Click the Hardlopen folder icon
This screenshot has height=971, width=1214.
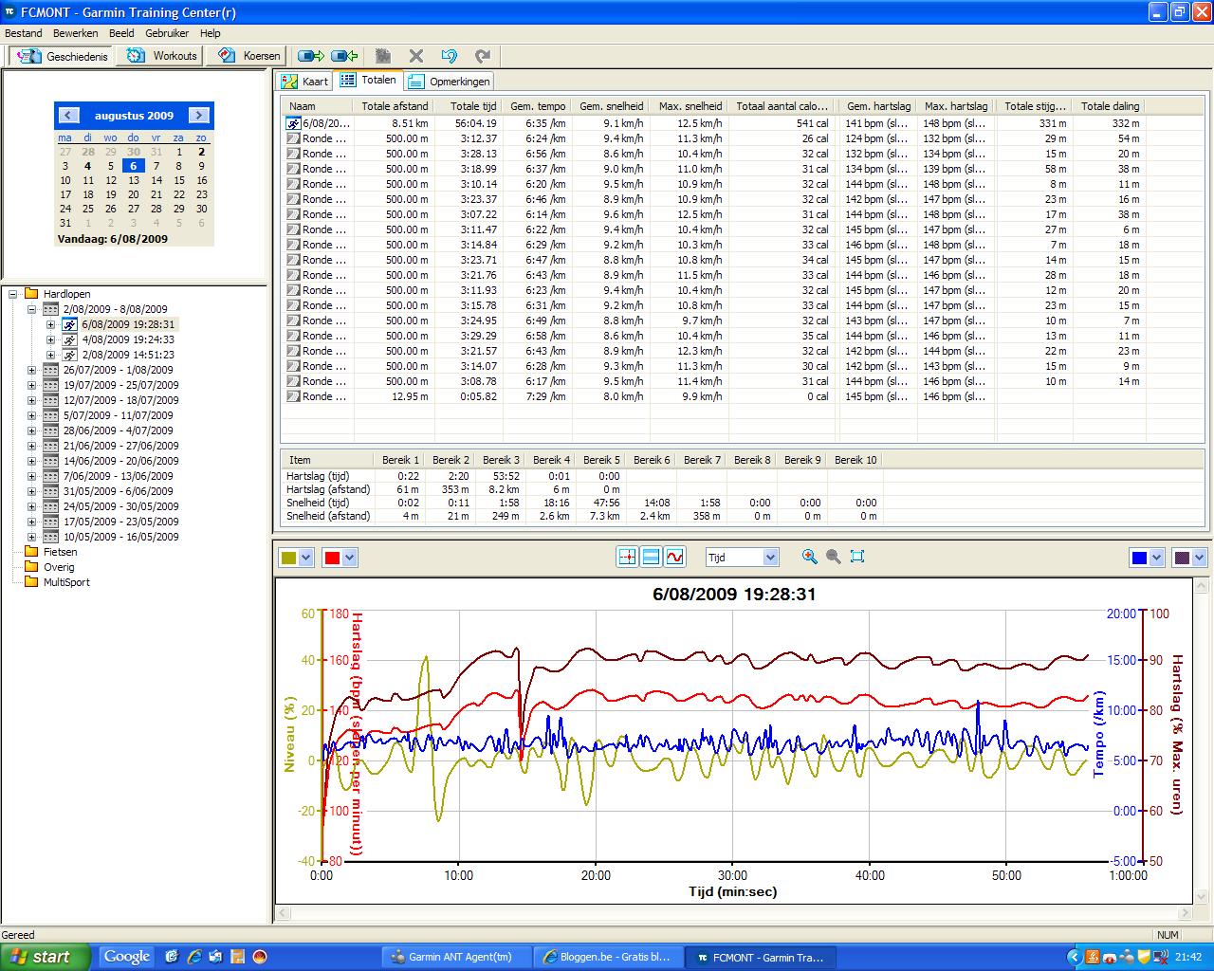[x=31, y=294]
